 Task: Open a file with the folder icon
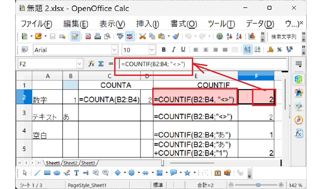click(39, 36)
